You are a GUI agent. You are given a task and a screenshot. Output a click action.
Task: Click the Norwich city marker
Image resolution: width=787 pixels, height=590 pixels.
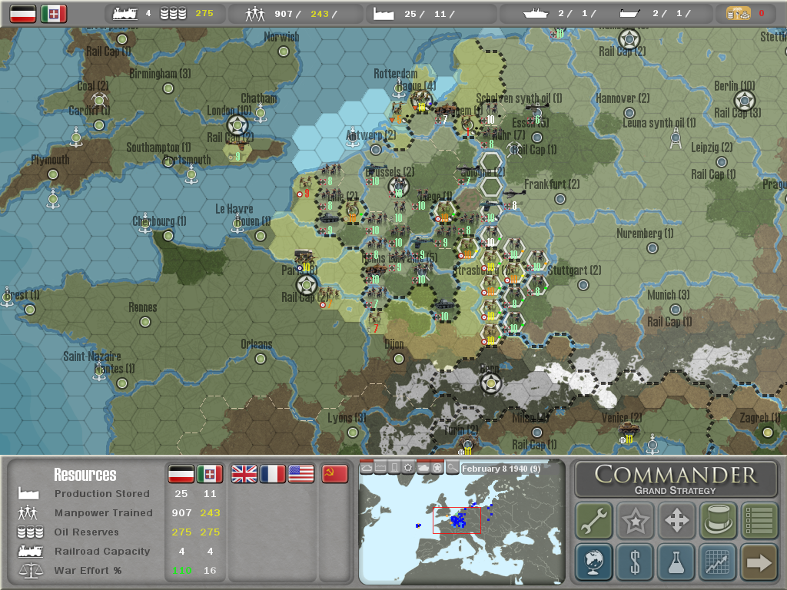coord(284,51)
